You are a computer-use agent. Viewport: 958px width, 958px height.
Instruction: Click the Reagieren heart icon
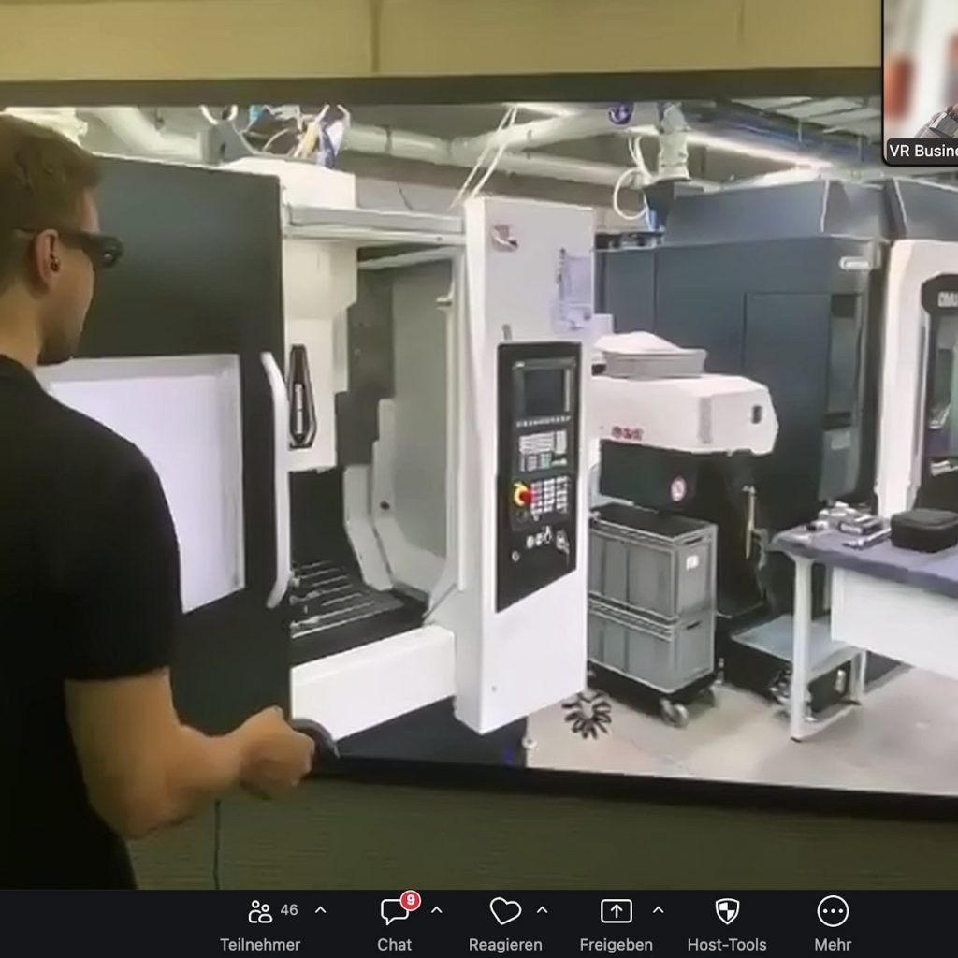pyautogui.click(x=505, y=911)
